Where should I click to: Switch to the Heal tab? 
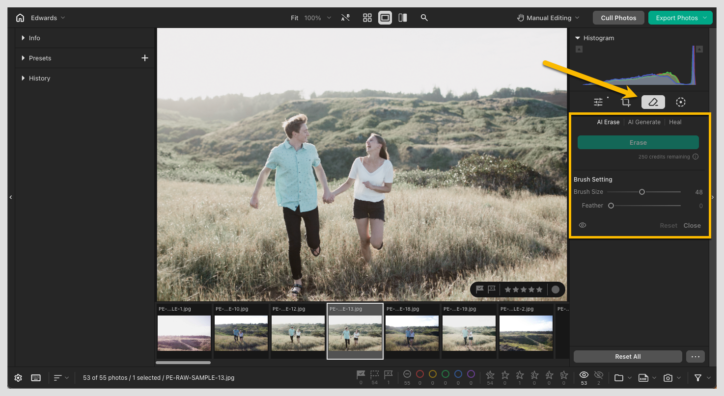(675, 122)
